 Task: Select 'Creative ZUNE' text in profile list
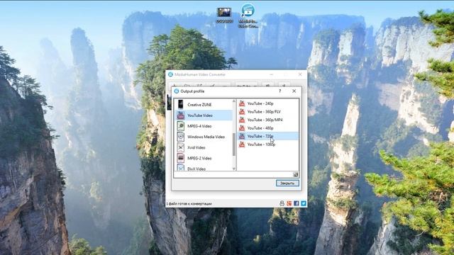[199, 105]
